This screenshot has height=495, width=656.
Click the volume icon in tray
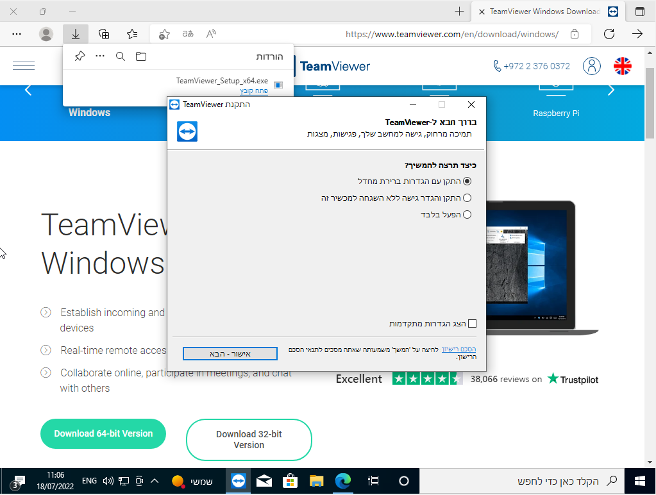click(108, 481)
